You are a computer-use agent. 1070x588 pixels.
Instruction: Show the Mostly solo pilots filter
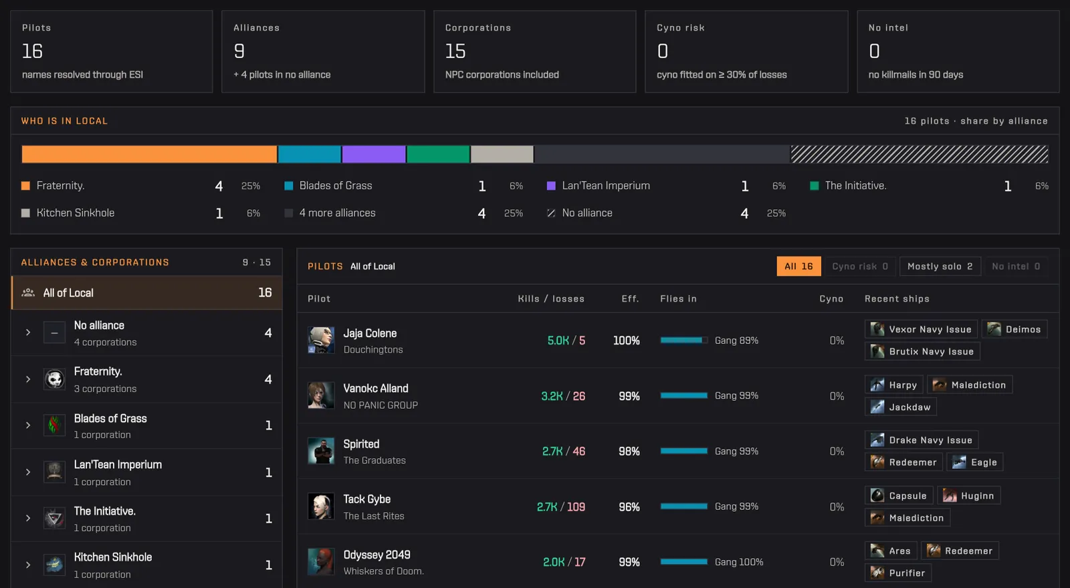(940, 266)
